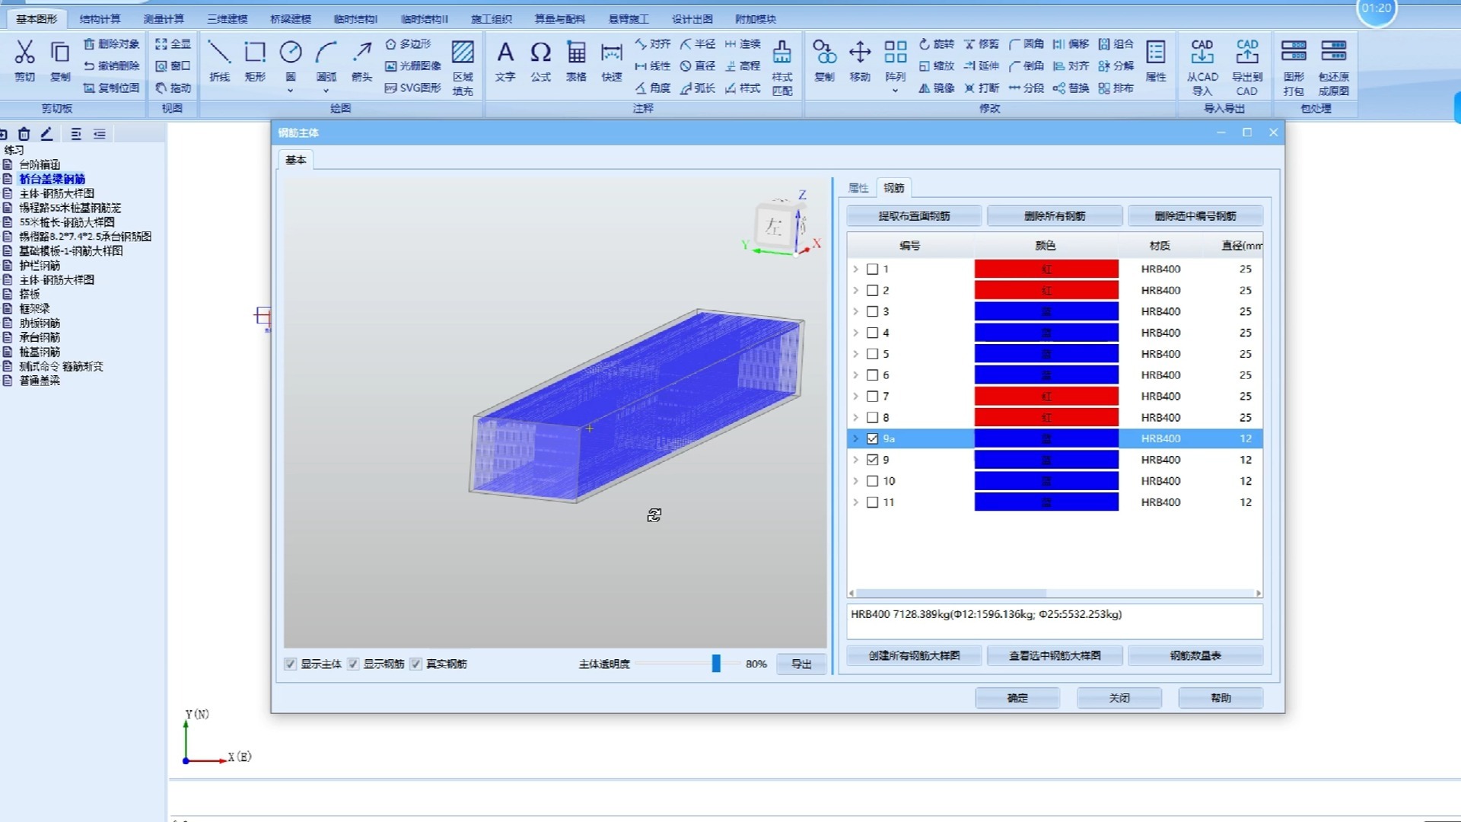Select the 钢筋 tab in dialog
The image size is (1461, 822).
894,188
